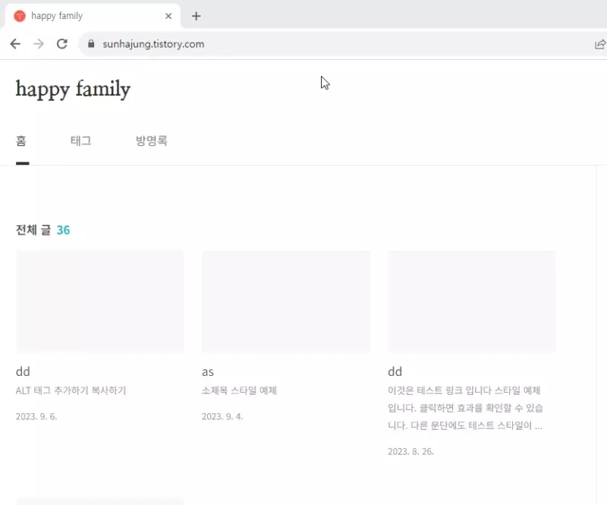Open the dd post with the test link description
This screenshot has height=505, width=607.
[x=395, y=371]
